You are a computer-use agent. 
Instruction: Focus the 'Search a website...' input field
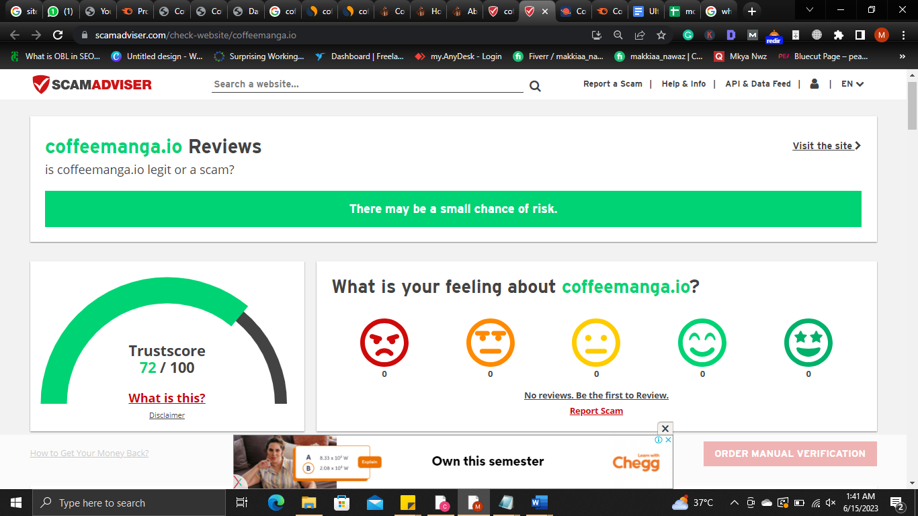pos(367,84)
